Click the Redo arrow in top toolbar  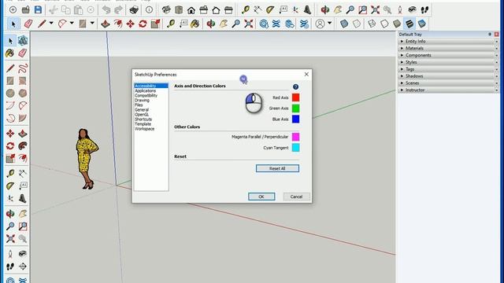118,10
